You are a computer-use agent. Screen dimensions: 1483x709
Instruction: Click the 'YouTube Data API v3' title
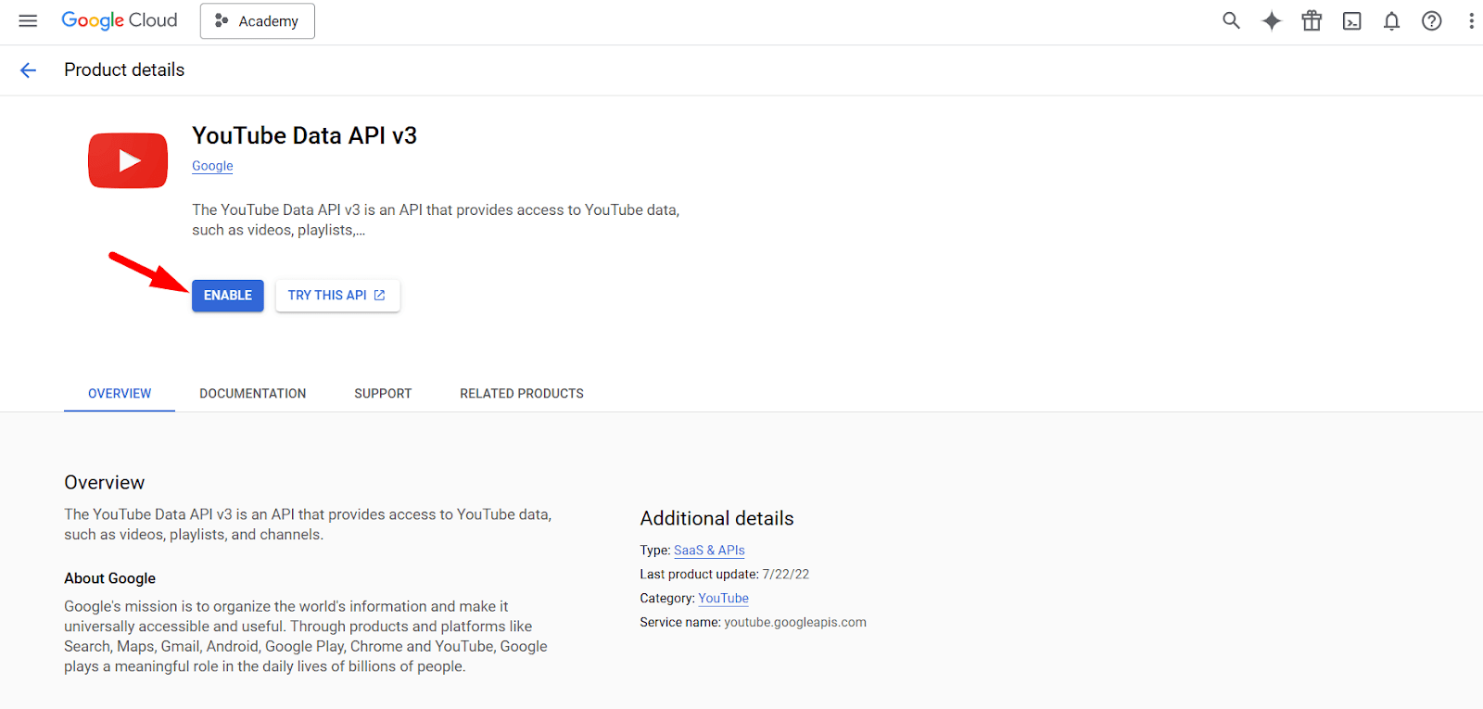tap(304, 135)
